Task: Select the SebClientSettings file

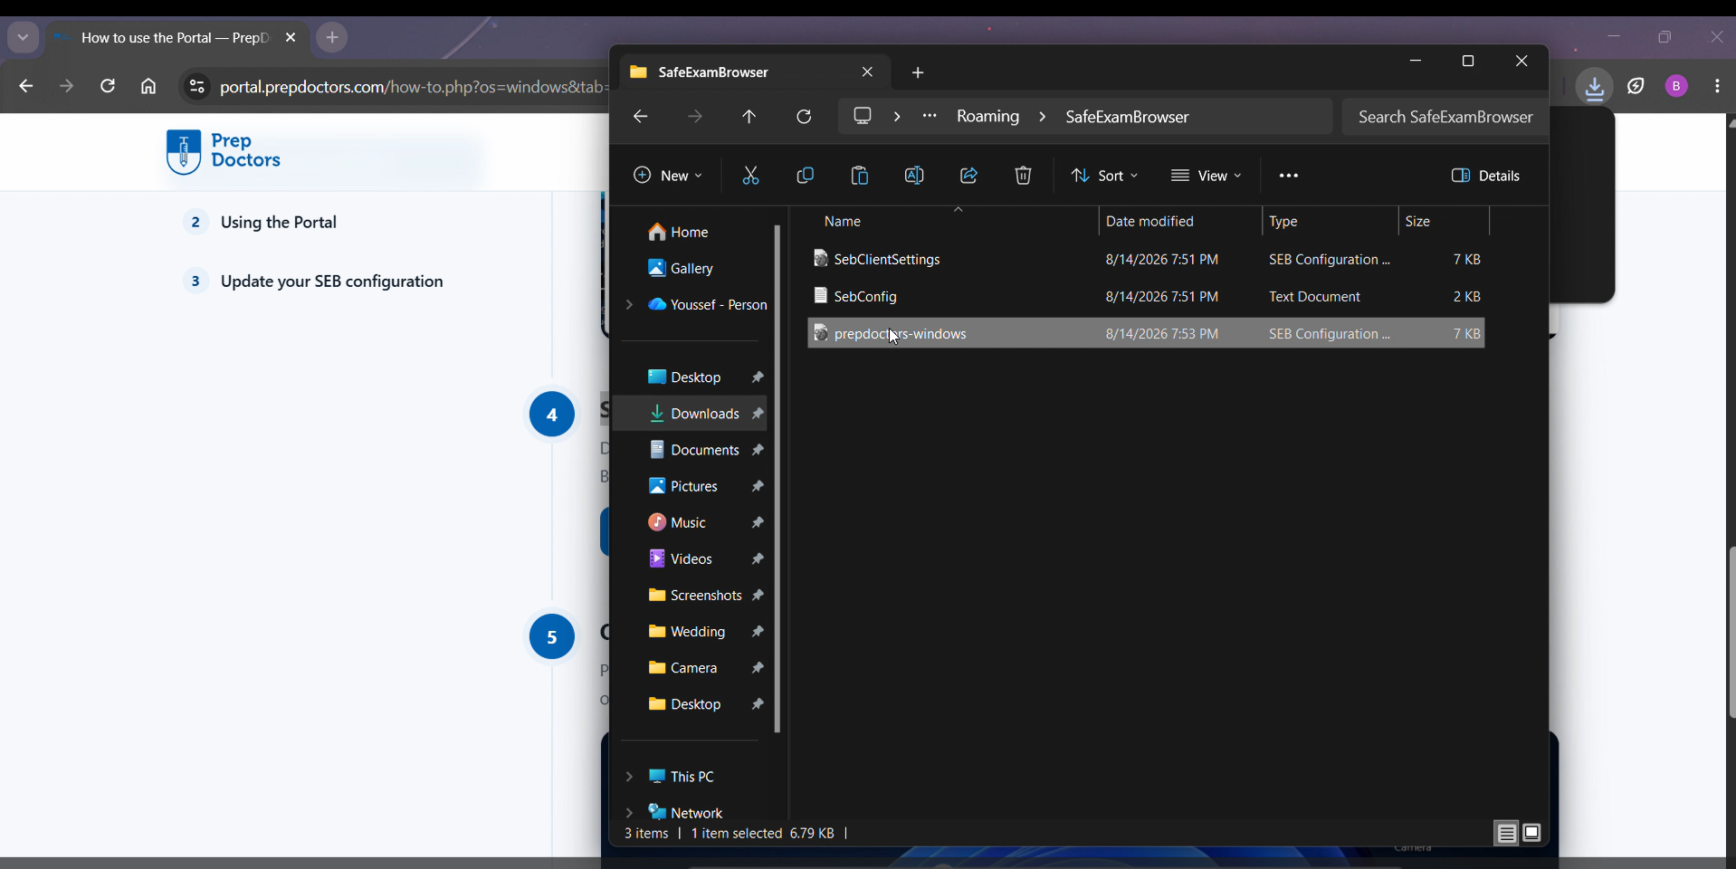Action: (x=1146, y=260)
